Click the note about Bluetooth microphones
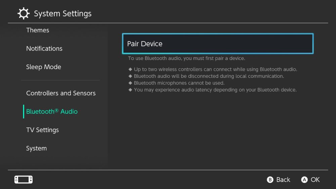 [x=179, y=83]
